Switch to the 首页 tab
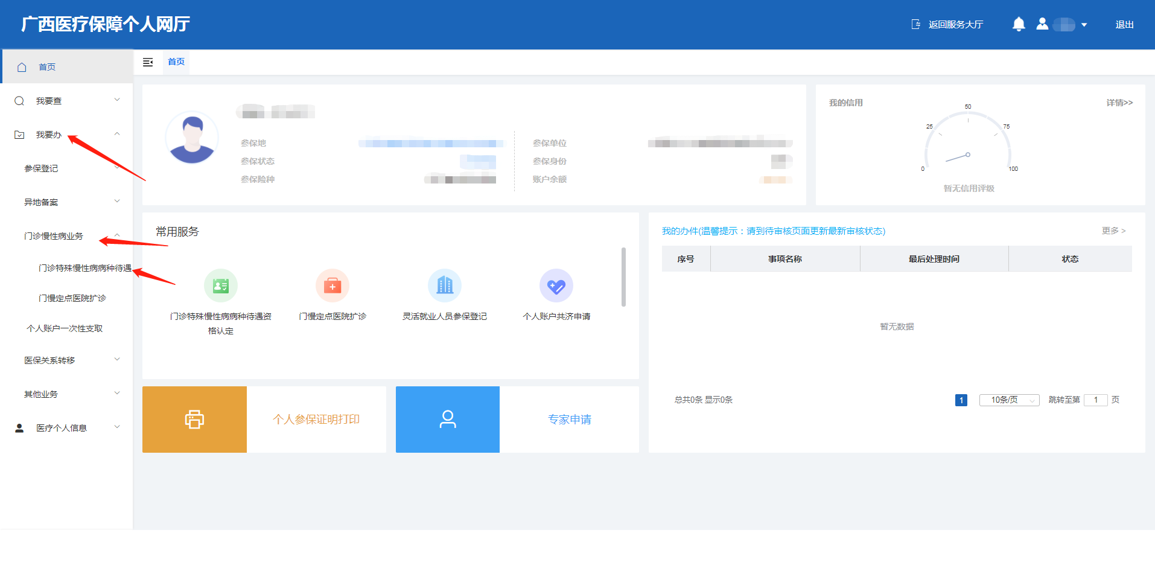 pos(176,62)
